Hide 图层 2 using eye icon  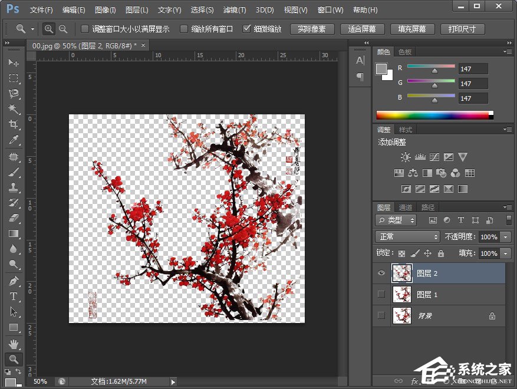click(381, 273)
